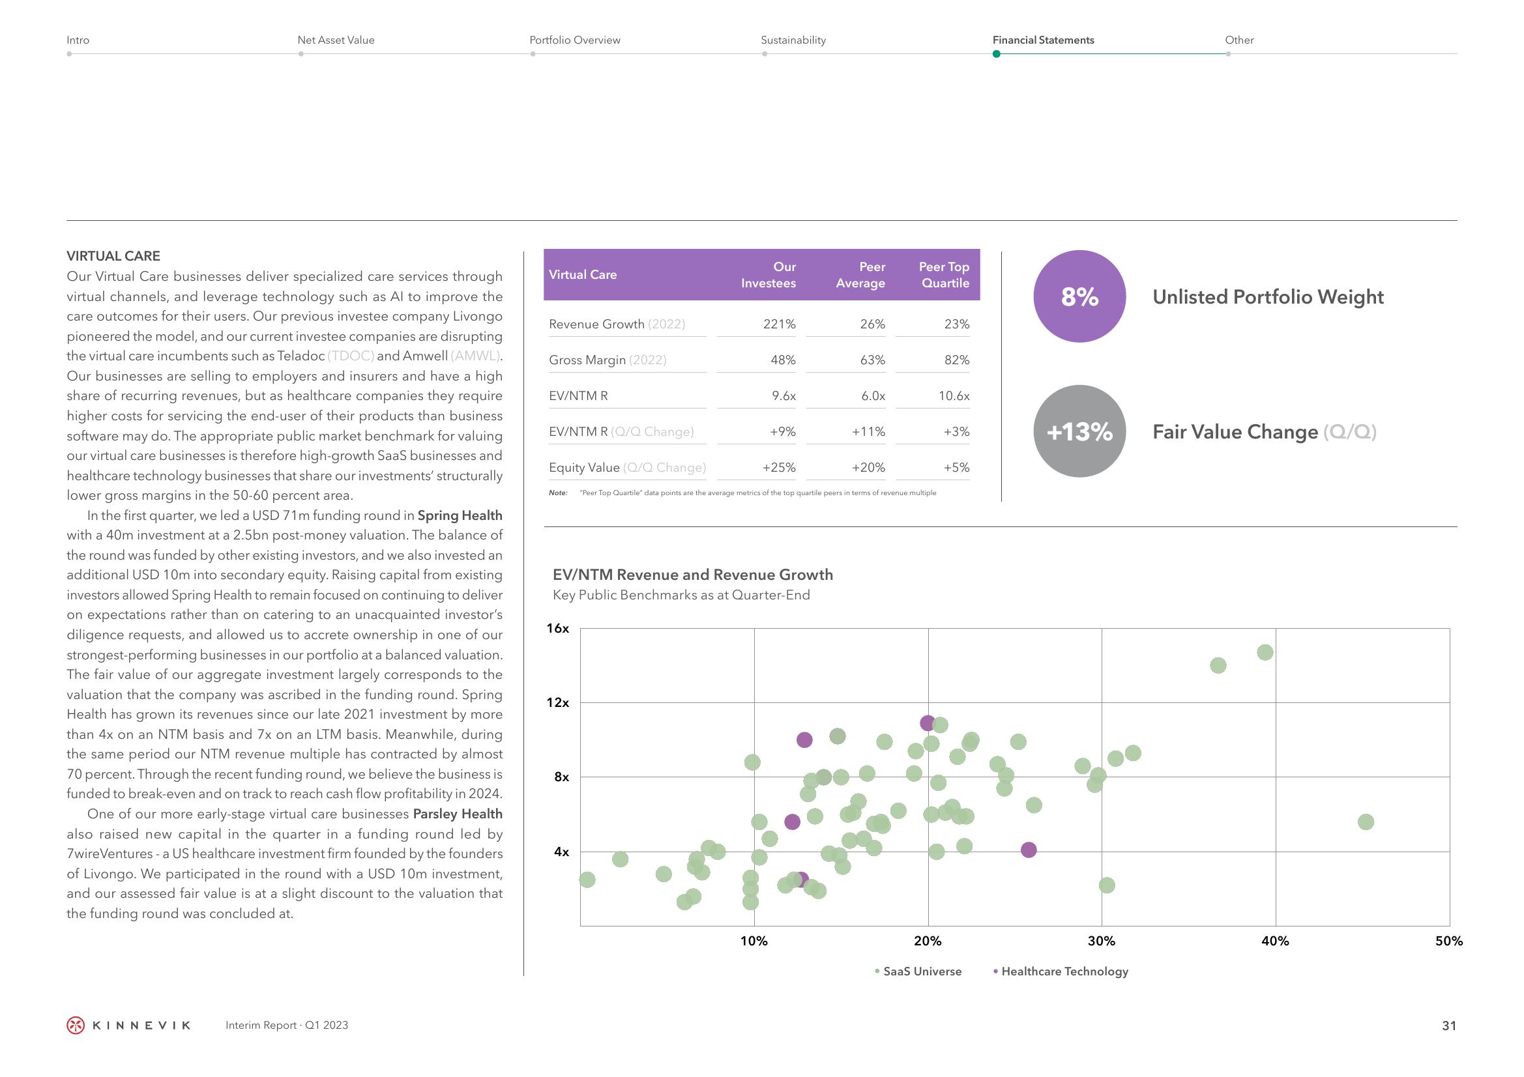The image size is (1524, 1077).
Task: Click the SaaS Universe legend label
Action: (x=922, y=971)
